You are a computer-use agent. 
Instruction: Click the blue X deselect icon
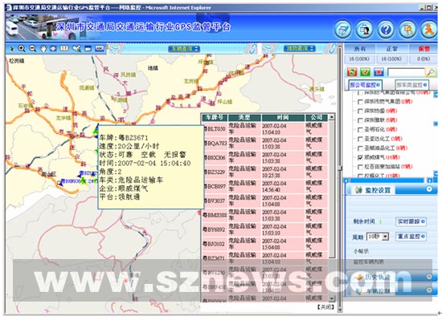point(379,72)
